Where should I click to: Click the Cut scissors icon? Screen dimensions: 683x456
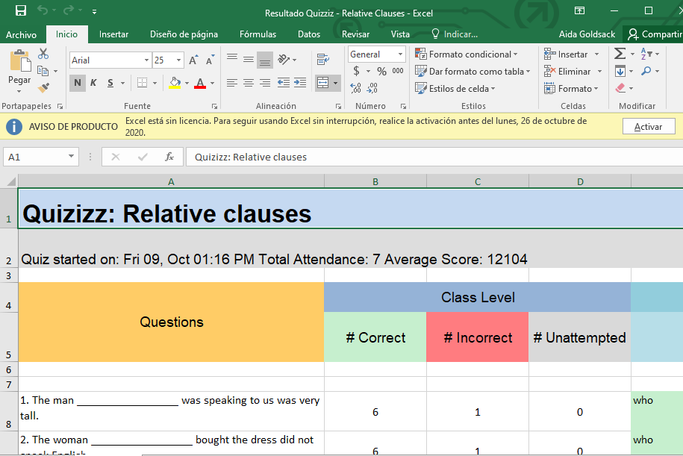pos(43,54)
